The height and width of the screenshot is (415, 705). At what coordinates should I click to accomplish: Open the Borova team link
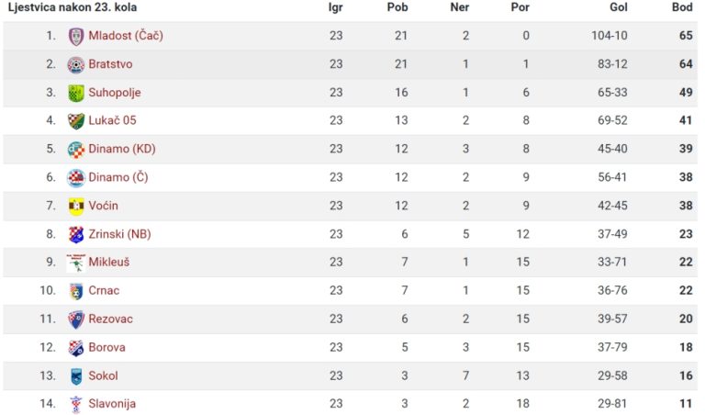pyautogui.click(x=107, y=347)
